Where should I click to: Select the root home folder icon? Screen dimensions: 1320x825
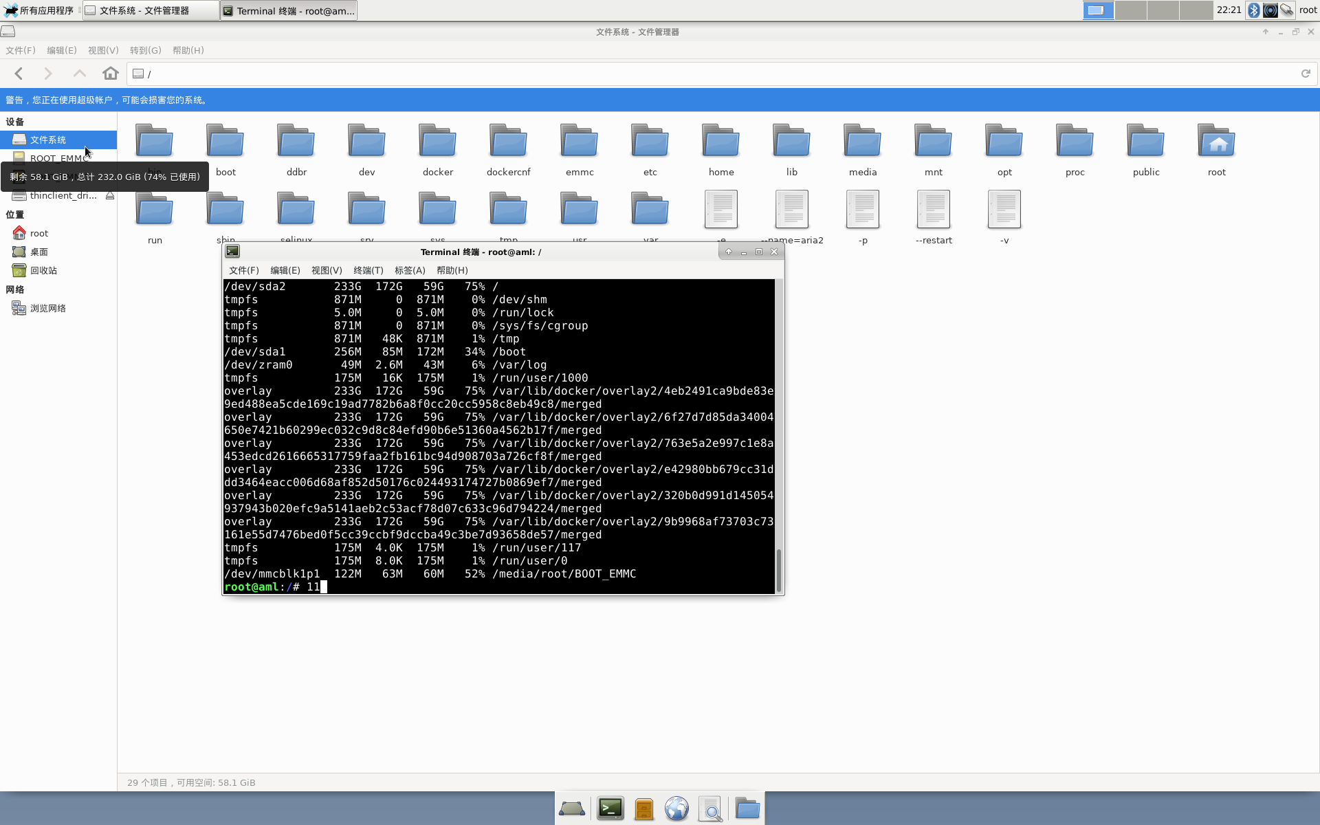1217,142
